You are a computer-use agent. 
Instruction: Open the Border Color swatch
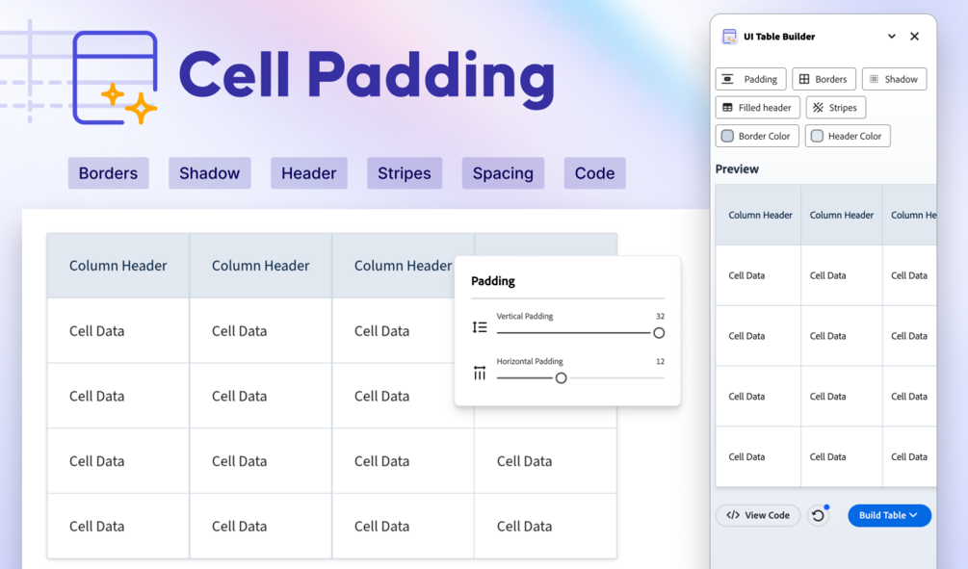coord(728,136)
